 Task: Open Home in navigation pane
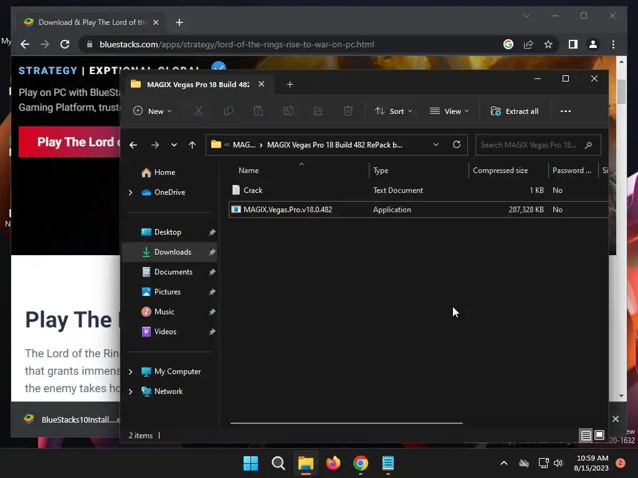[x=164, y=172]
